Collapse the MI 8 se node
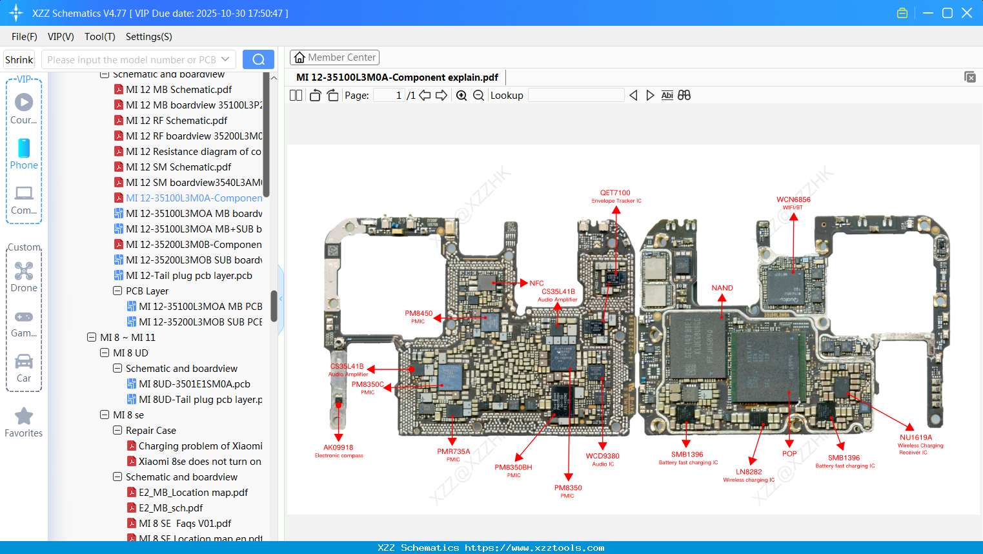This screenshot has height=554, width=983. click(x=105, y=415)
